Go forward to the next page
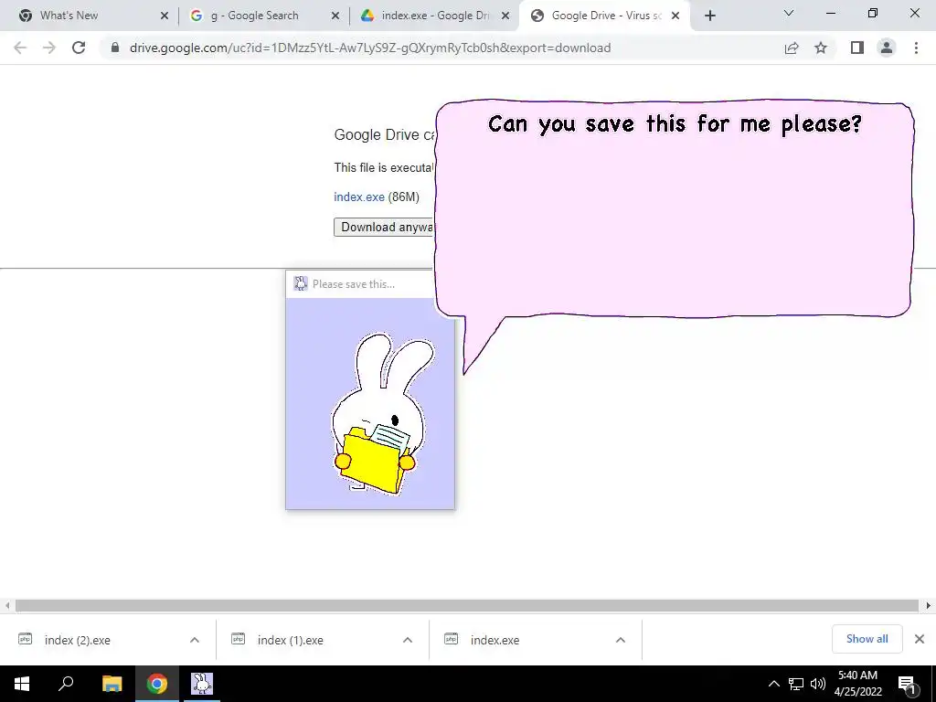The width and height of the screenshot is (936, 702). 49,48
